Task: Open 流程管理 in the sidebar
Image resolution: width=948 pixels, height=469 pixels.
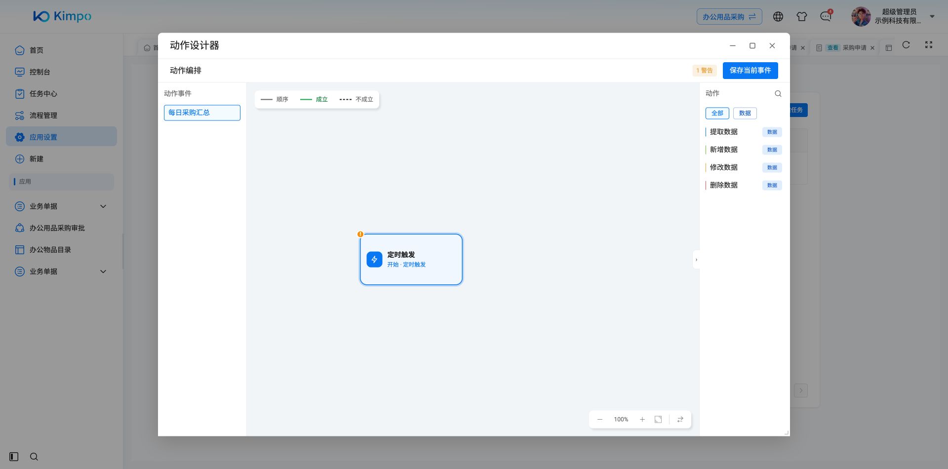Action: click(61, 116)
